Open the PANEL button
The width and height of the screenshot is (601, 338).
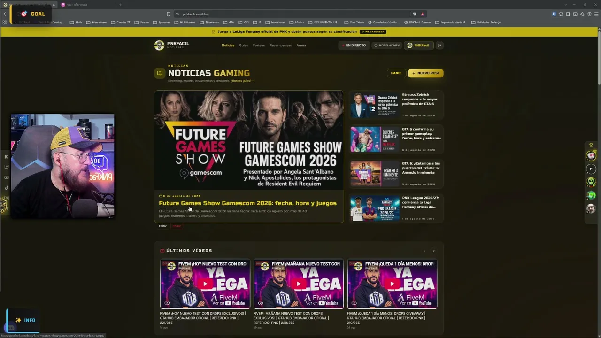coord(396,73)
